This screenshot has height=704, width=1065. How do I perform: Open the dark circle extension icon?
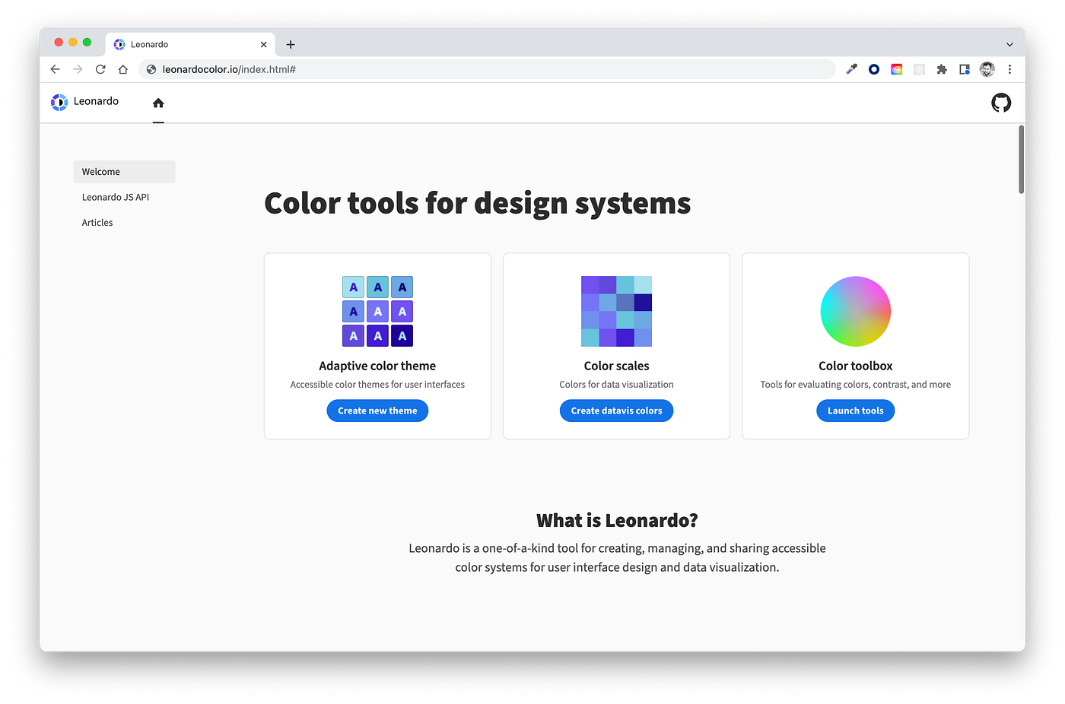pos(874,69)
